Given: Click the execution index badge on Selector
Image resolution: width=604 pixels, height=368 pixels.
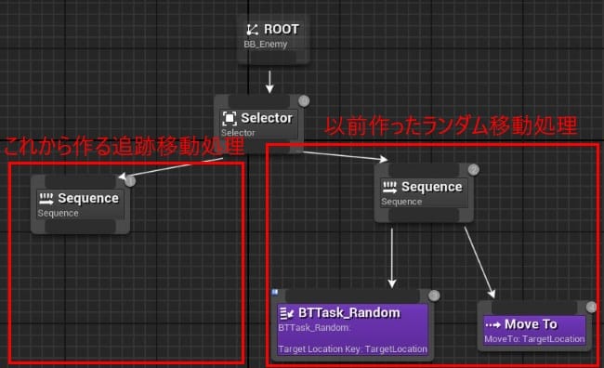Looking at the screenshot, I should pyautogui.click(x=304, y=101).
